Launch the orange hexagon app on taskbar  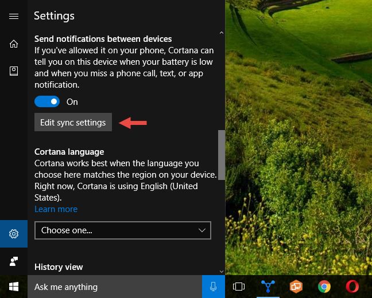click(296, 287)
